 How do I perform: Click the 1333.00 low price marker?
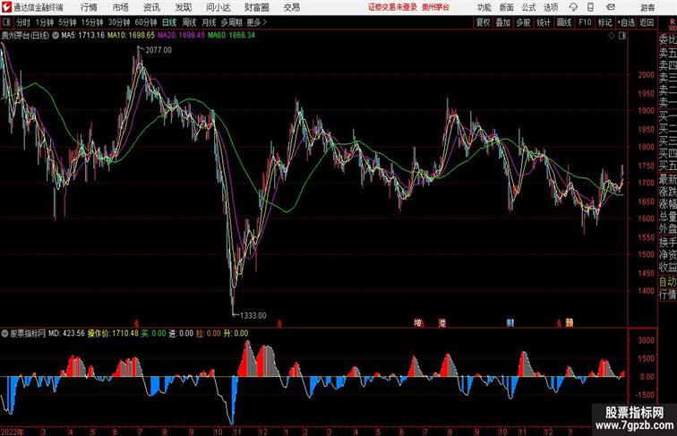coord(253,315)
